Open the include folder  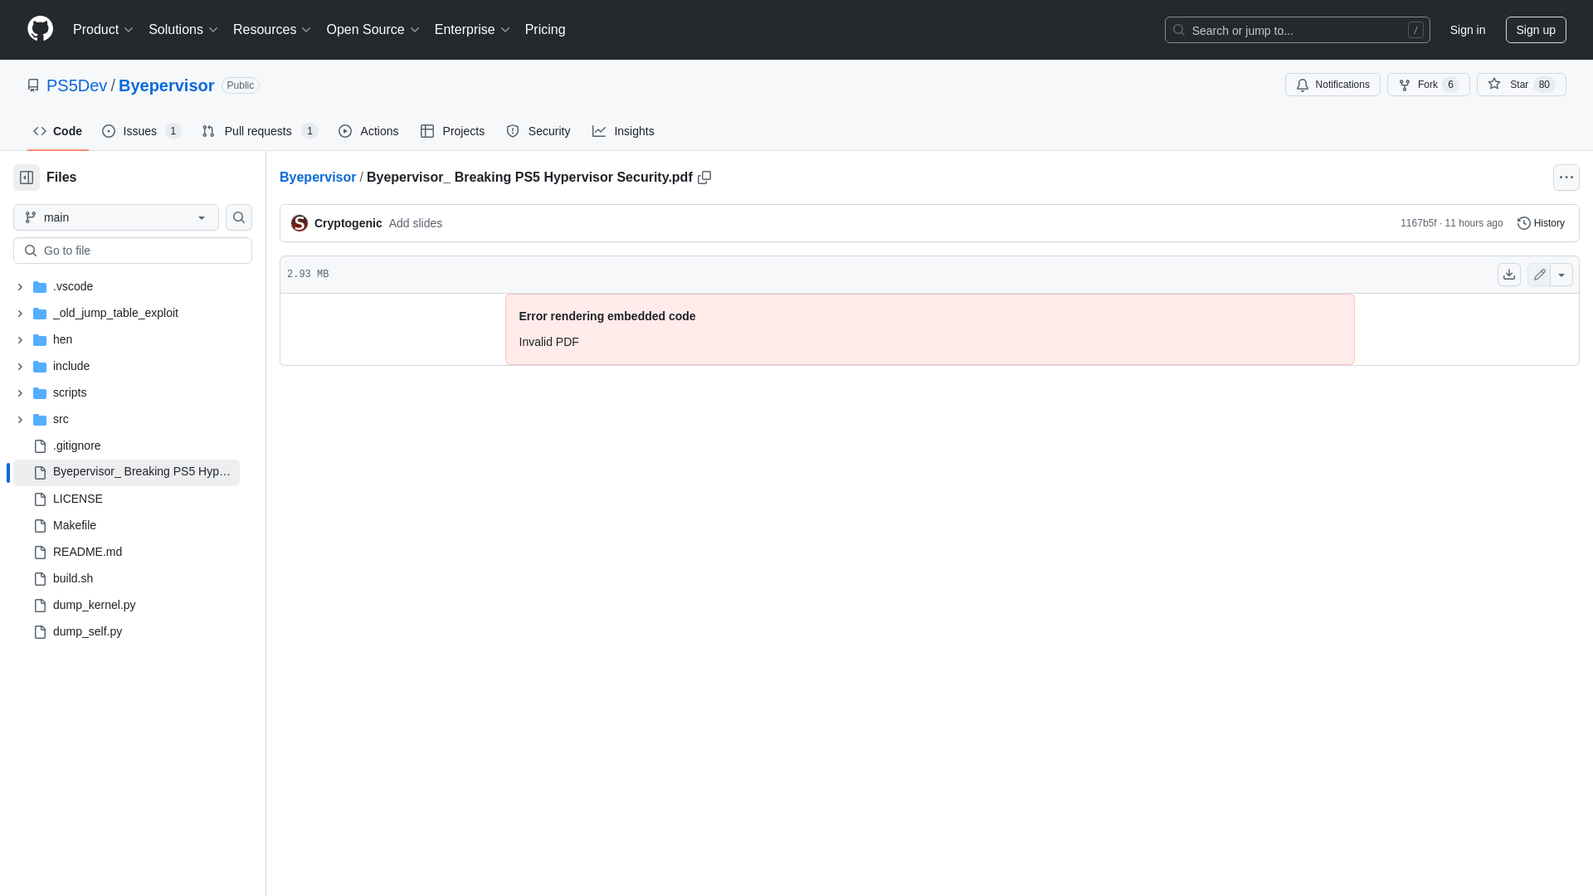(71, 366)
